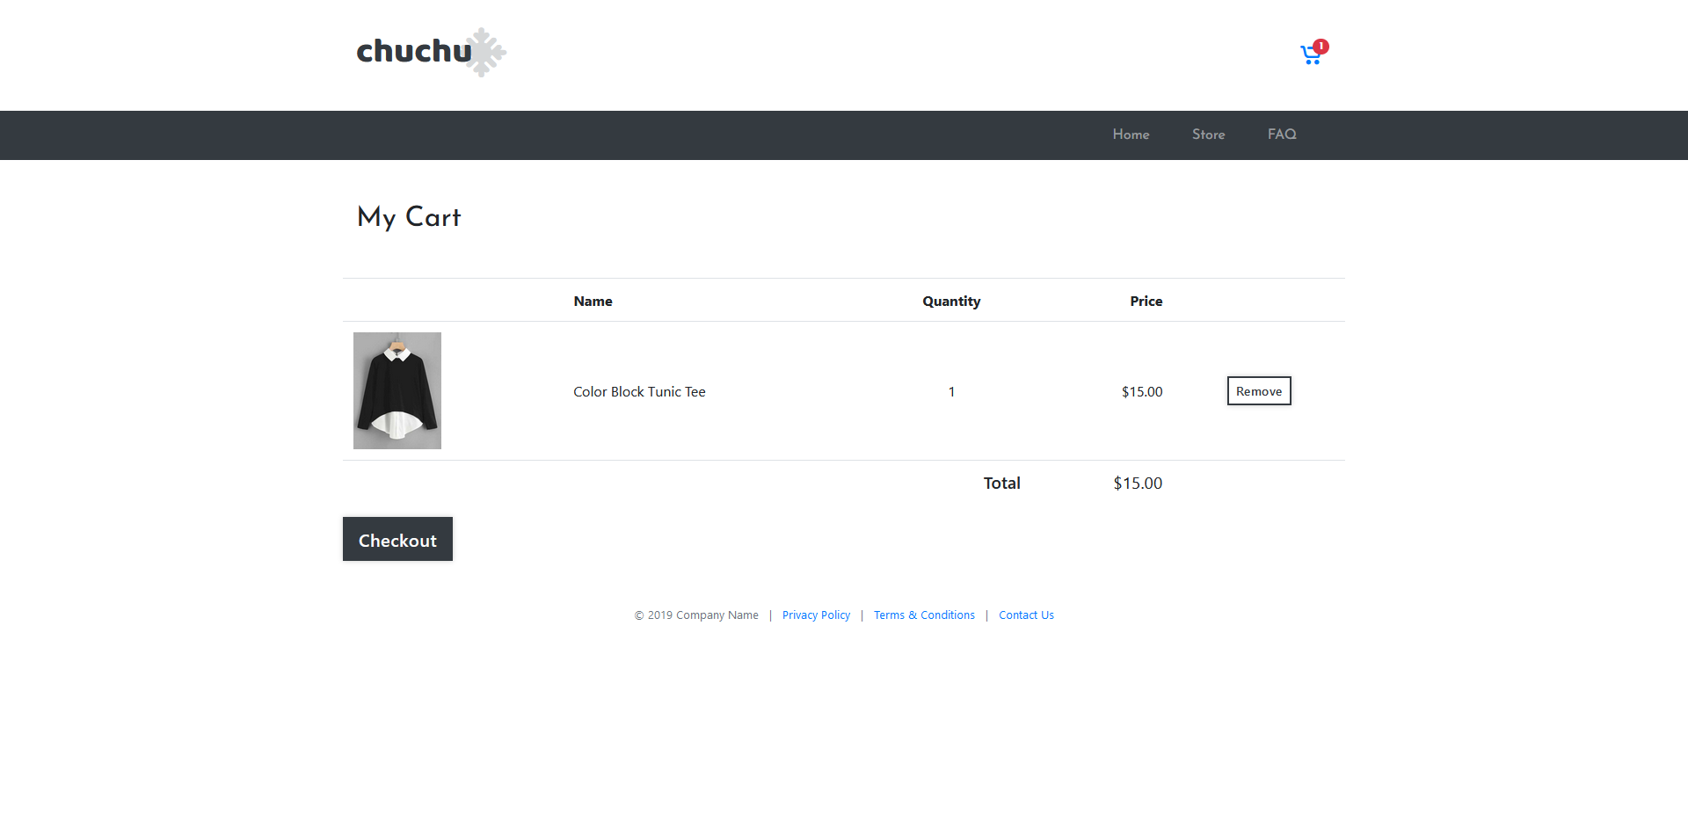The width and height of the screenshot is (1688, 822).
Task: Click the chuchu logo text
Action: coord(413,51)
